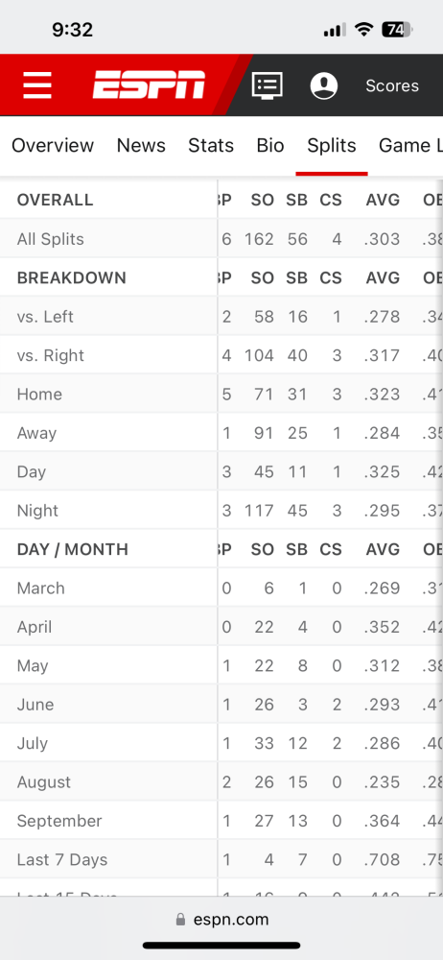Viewport: 443px width, 960px height.
Task: Open the Stats tab
Action: tap(211, 146)
